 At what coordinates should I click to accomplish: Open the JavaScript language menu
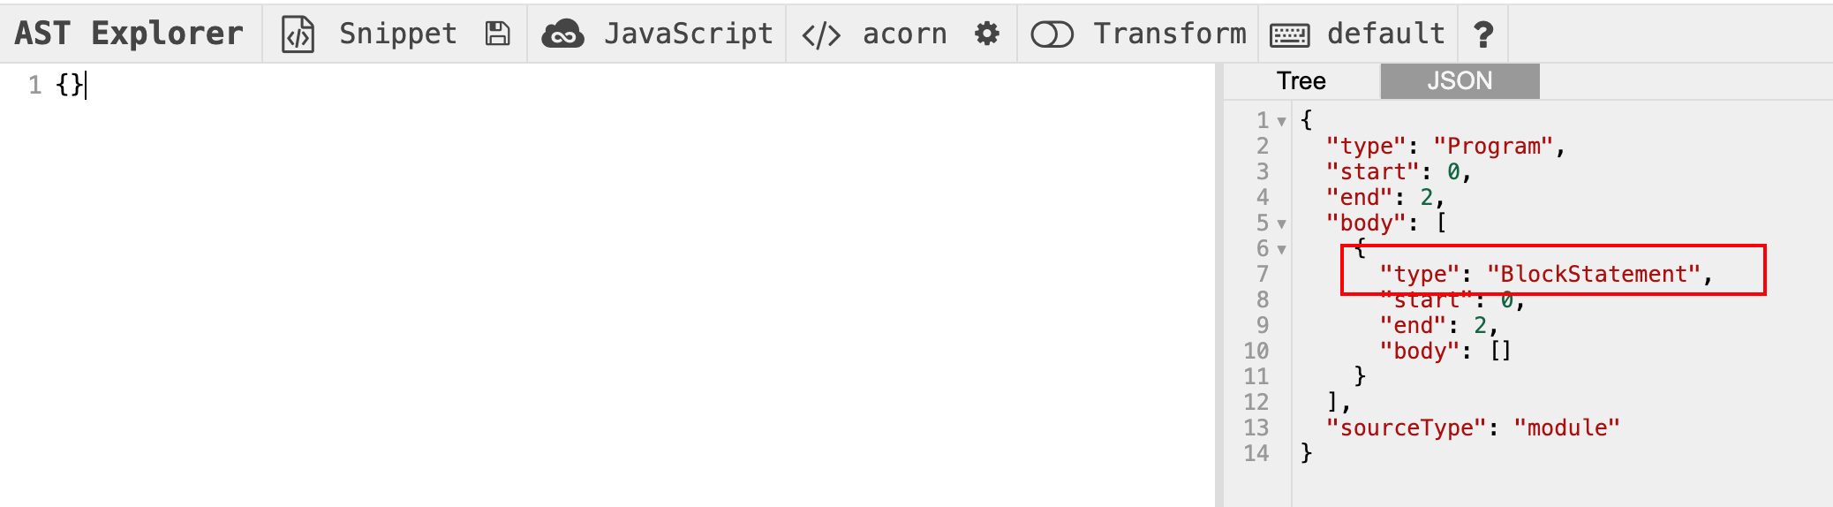(688, 34)
